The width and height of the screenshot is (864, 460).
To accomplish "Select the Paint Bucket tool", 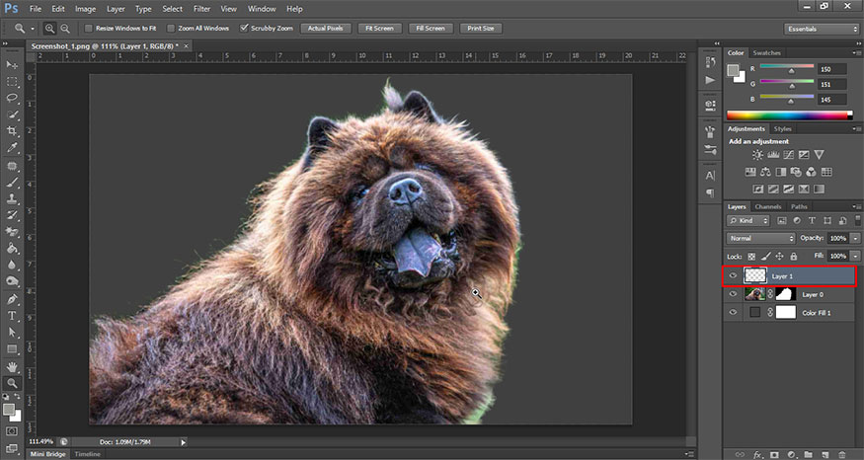I will pyautogui.click(x=12, y=248).
